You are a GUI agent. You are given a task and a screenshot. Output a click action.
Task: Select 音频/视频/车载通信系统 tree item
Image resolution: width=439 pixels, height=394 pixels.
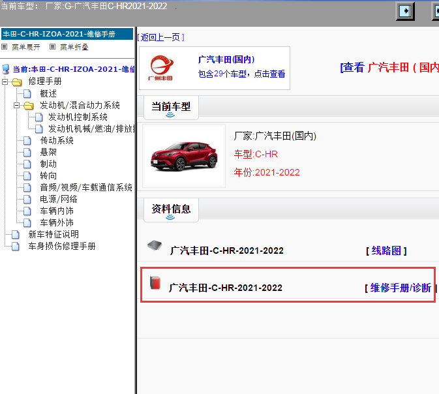coord(86,188)
